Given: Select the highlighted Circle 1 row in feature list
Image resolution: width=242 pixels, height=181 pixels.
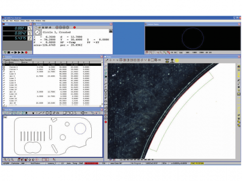Looking at the screenshot, I should (52, 65).
